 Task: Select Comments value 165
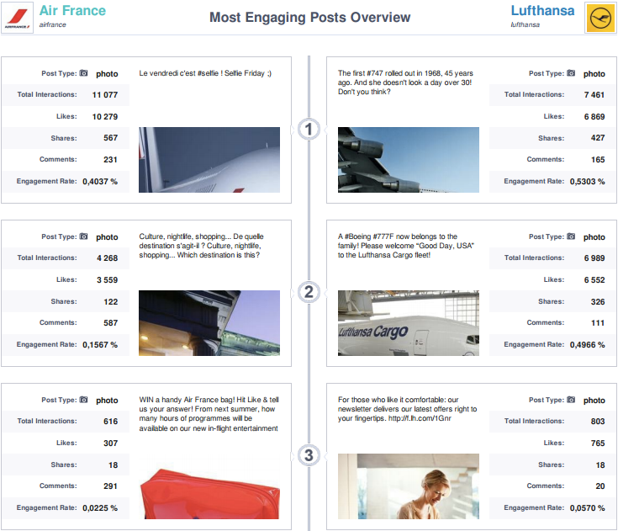598,159
